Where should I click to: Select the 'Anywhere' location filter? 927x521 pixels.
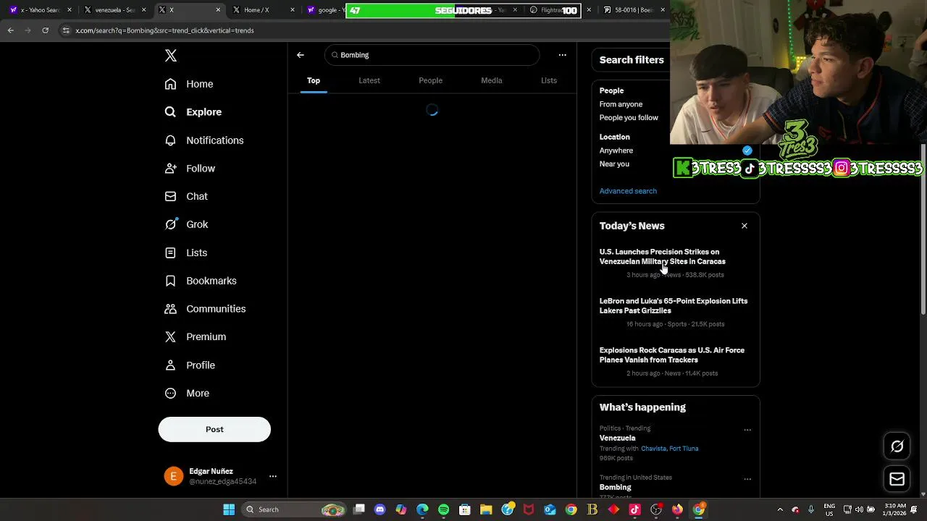[x=616, y=151]
